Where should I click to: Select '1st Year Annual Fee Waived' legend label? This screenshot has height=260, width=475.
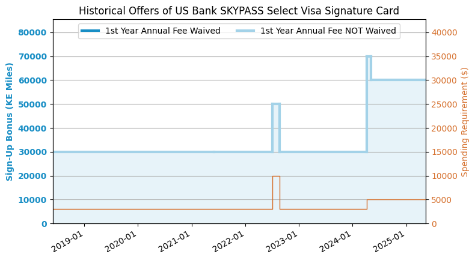coord(163,31)
